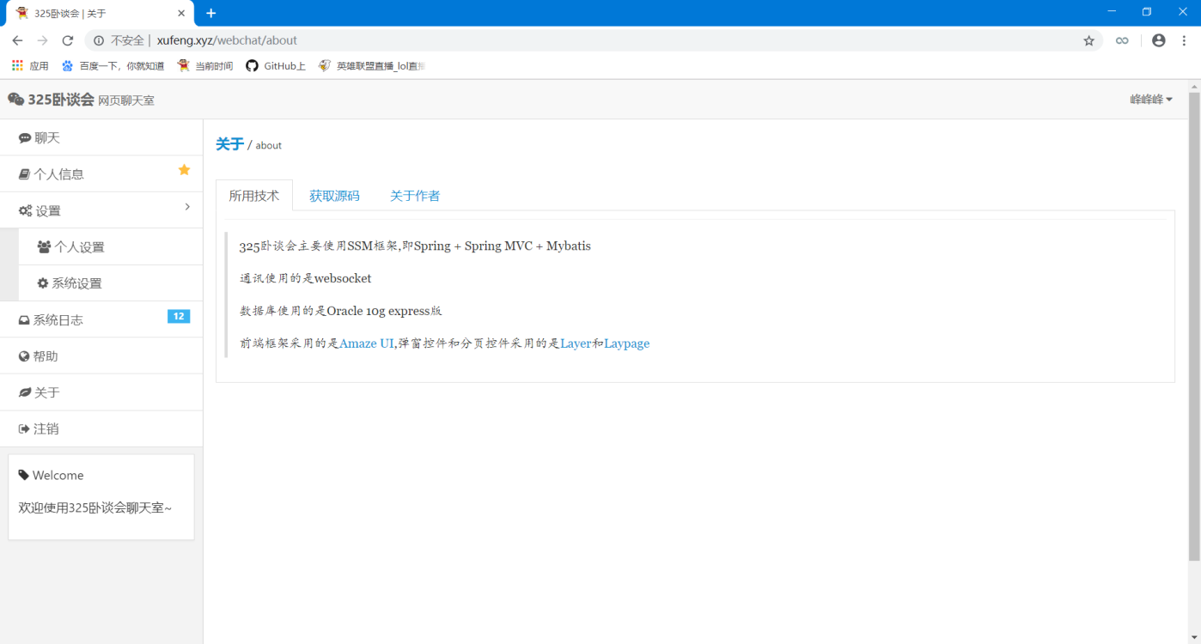The width and height of the screenshot is (1201, 644).
Task: Click the 注销 logout icon
Action: (x=24, y=428)
